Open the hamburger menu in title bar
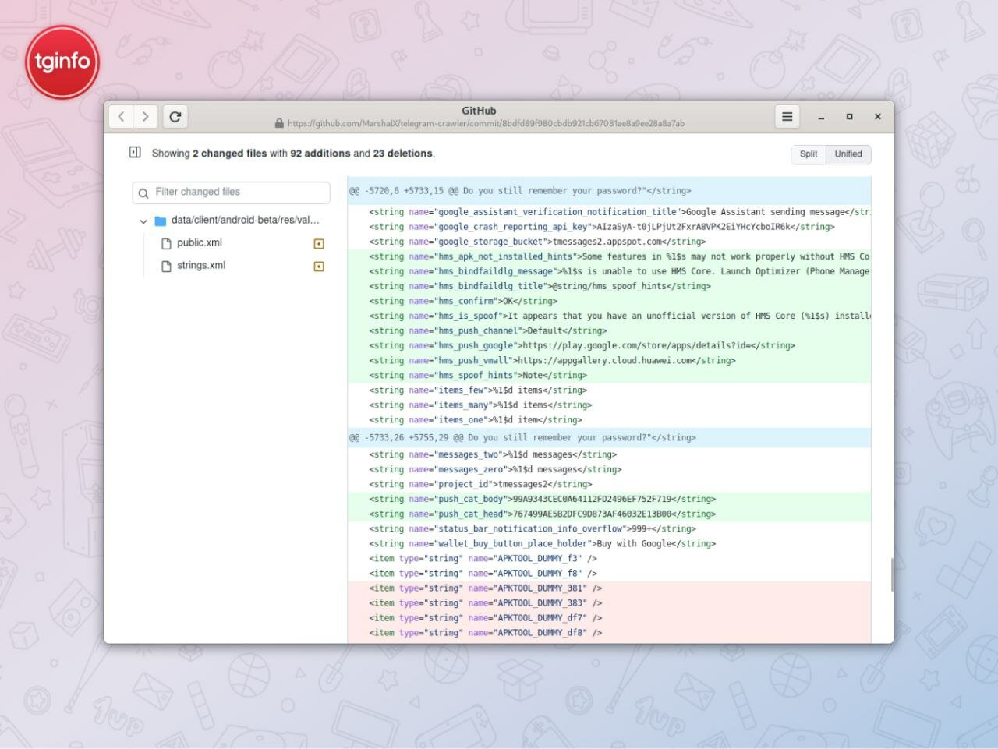The height and width of the screenshot is (749, 998). [x=787, y=117]
